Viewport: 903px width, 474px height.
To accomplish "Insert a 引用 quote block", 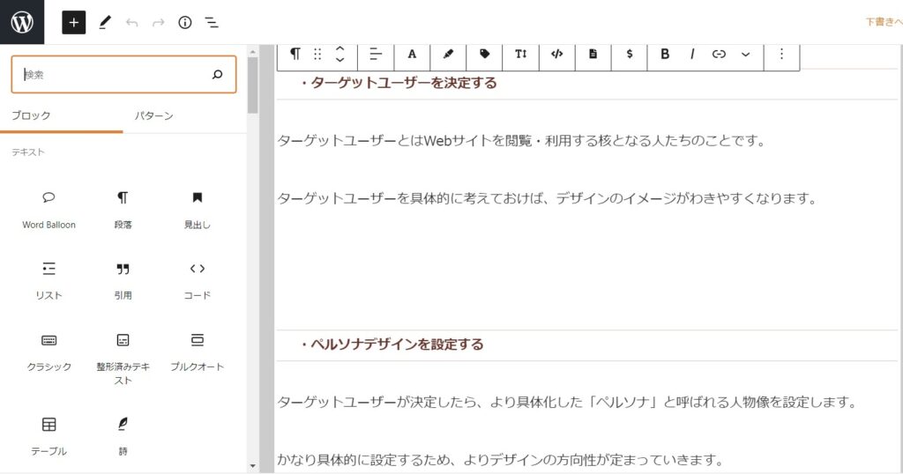I will click(x=123, y=281).
